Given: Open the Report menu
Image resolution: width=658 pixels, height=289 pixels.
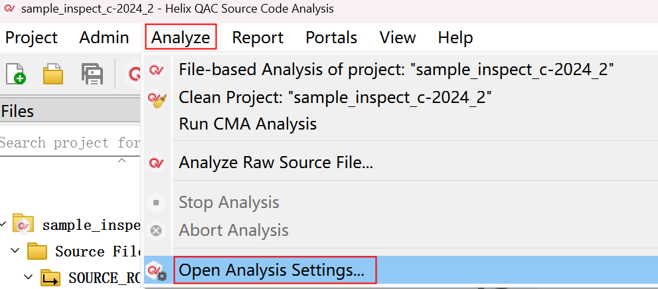Looking at the screenshot, I should pos(258,38).
